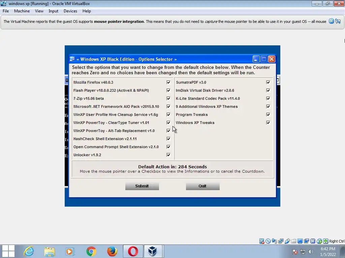Click the Show Desktop strip on taskbar
This screenshot has height=258, width=345.
[x=343, y=251]
